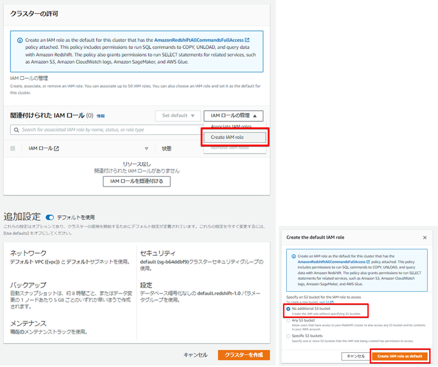Screen dimensions: 438x367
Task: Choose the Specific S3 buckets radio option
Action: tap(288, 336)
